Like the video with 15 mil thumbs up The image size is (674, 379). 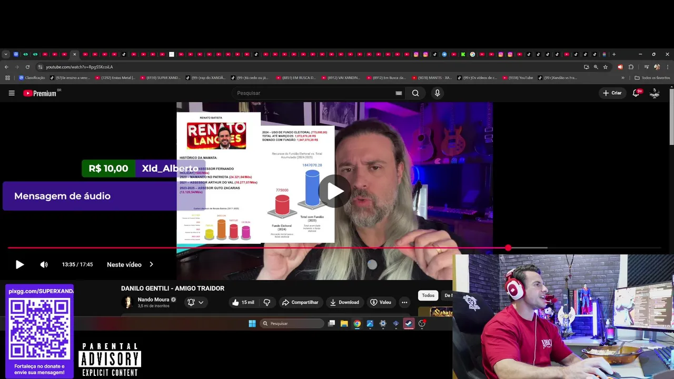[x=243, y=302]
